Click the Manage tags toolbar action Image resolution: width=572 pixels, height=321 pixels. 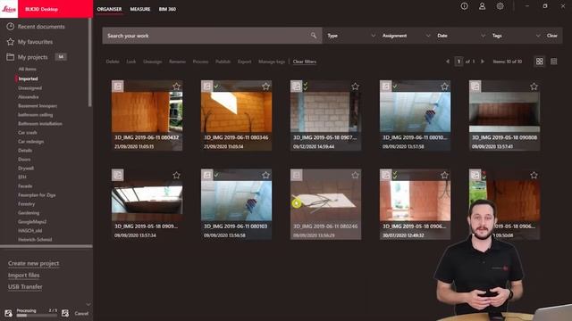(x=272, y=62)
